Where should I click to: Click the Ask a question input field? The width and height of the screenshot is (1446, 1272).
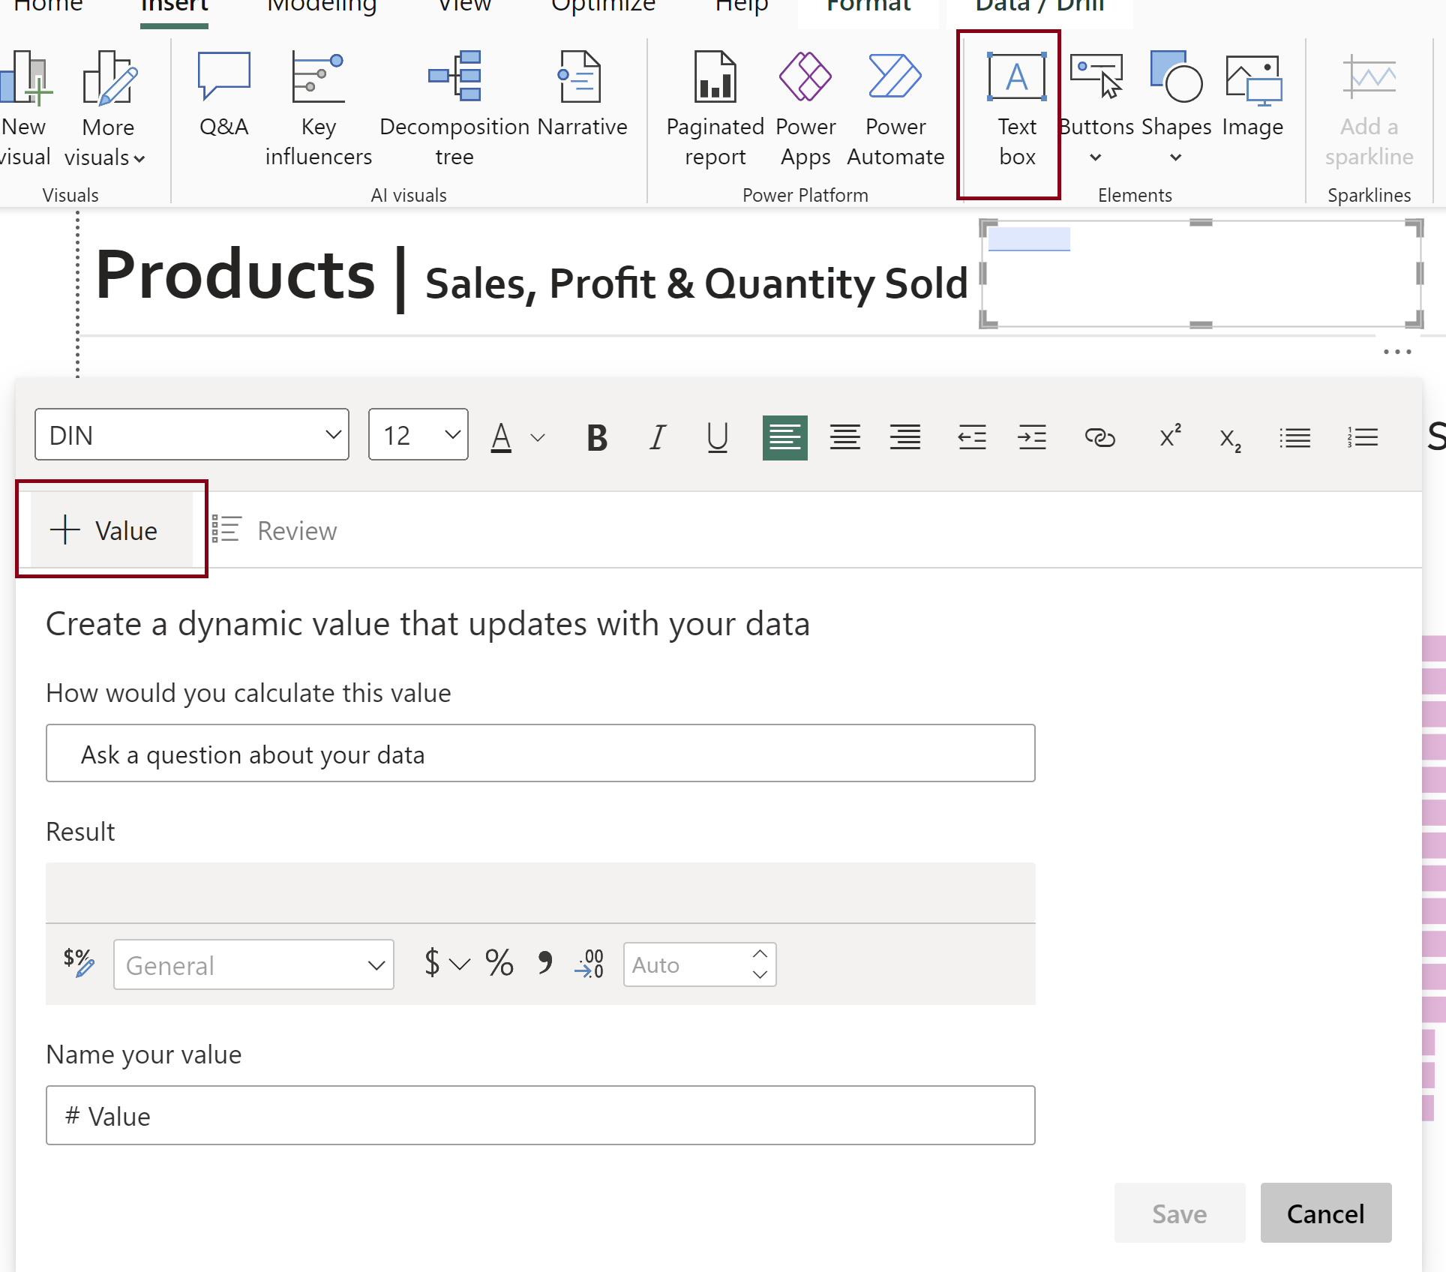click(540, 754)
